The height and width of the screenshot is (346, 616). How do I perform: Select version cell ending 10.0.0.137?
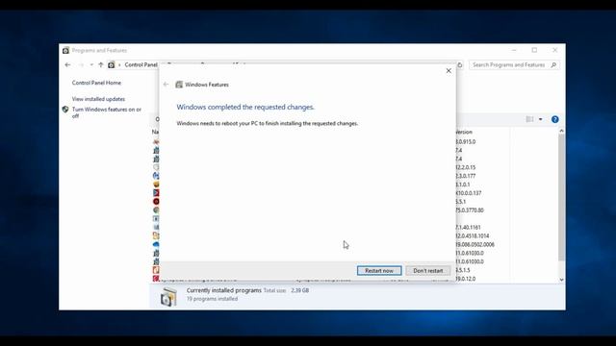pos(469,193)
